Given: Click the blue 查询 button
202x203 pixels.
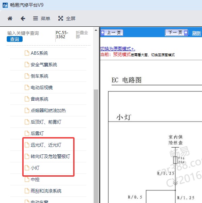Looking at the screenshot, I should point(15,39).
